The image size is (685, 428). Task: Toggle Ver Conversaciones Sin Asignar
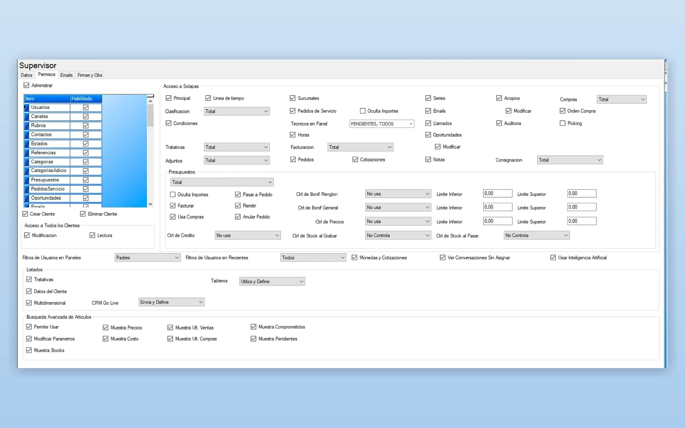pyautogui.click(x=443, y=258)
